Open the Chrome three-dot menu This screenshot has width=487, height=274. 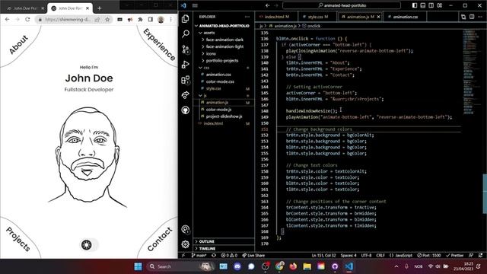coord(170,19)
